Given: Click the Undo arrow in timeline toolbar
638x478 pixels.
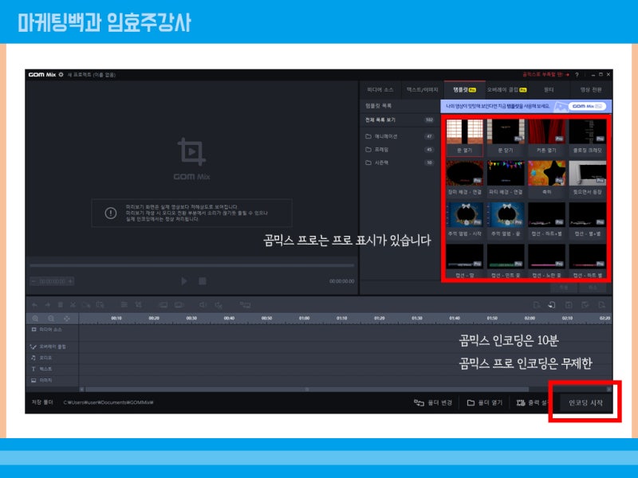Looking at the screenshot, I should 34,304.
